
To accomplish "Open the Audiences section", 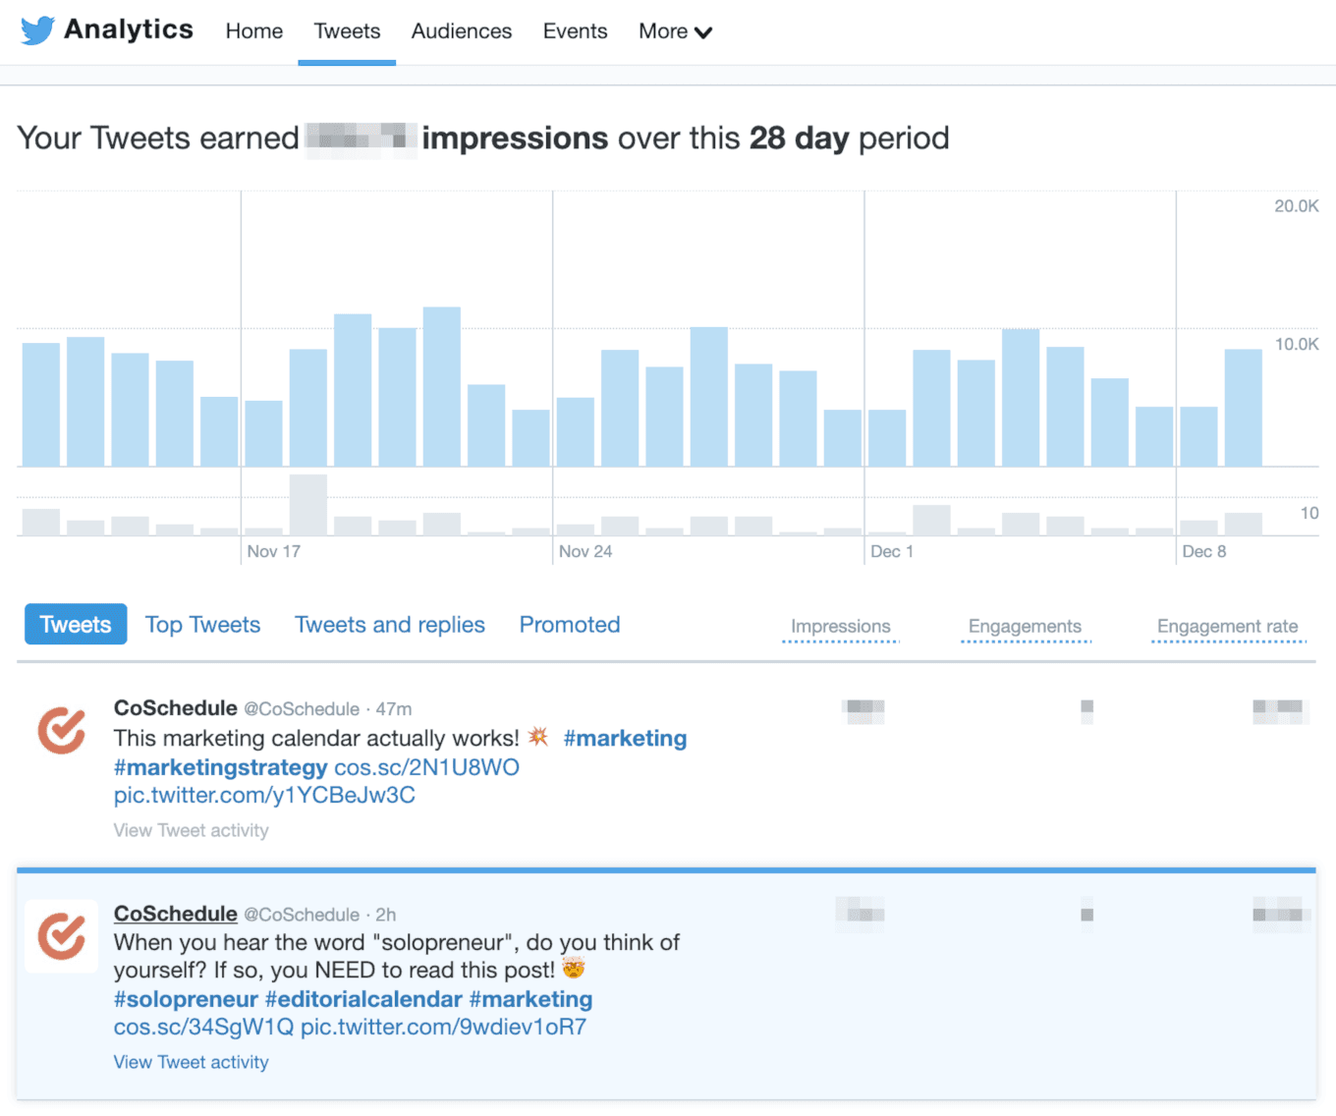I will pos(462,31).
